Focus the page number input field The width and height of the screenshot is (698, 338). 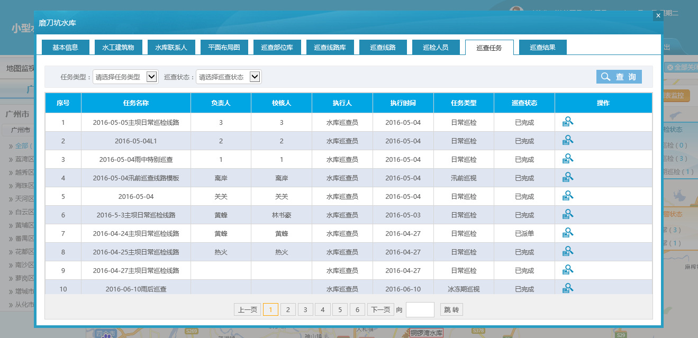coord(420,310)
